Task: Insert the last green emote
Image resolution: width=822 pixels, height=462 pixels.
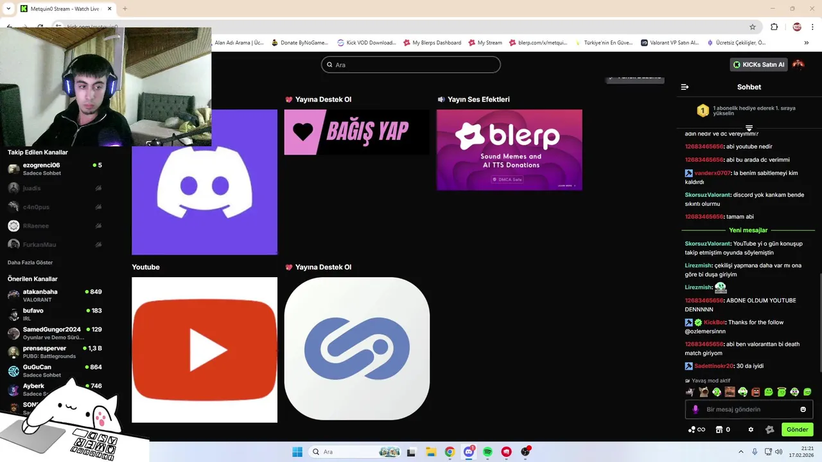Action: click(x=807, y=392)
